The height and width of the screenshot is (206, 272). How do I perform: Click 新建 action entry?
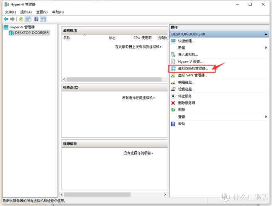(x=182, y=48)
